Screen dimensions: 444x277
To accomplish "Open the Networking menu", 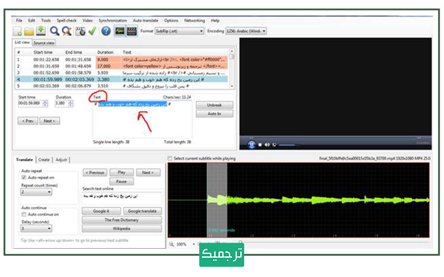I will 195,20.
